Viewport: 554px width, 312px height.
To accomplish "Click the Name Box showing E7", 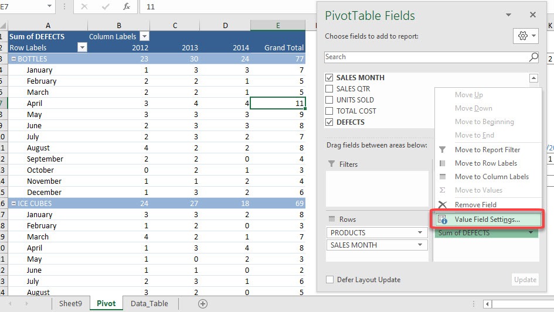I will tap(22, 6).
